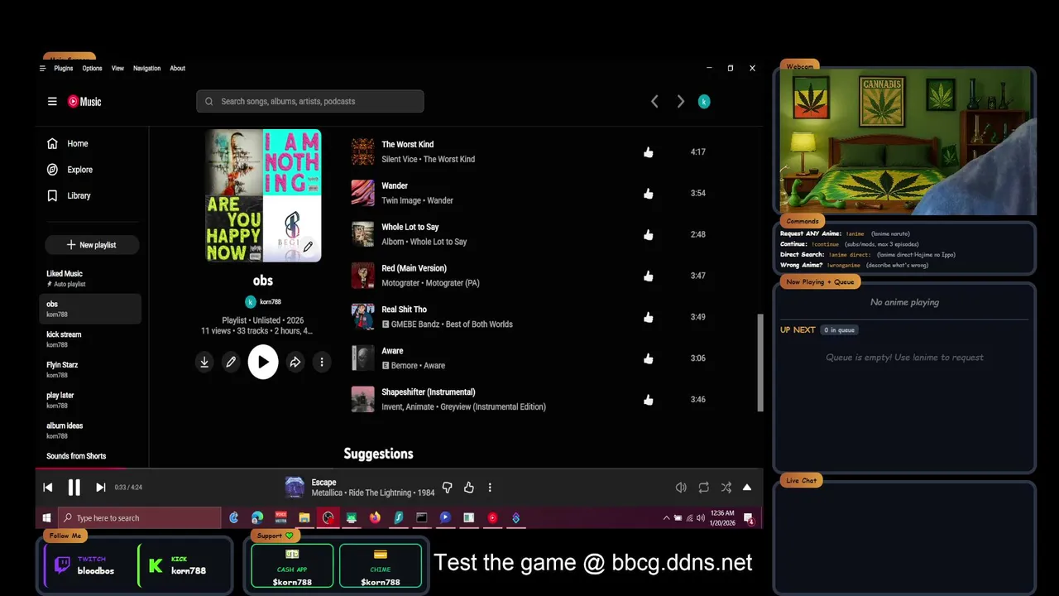This screenshot has width=1059, height=596.
Task: Like the song Aware
Action: tap(649, 358)
